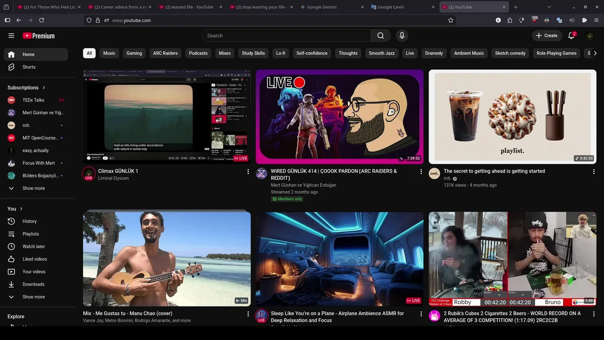
Task: Open more options for WIRED GÜNLÜK 414
Action: [421, 171]
